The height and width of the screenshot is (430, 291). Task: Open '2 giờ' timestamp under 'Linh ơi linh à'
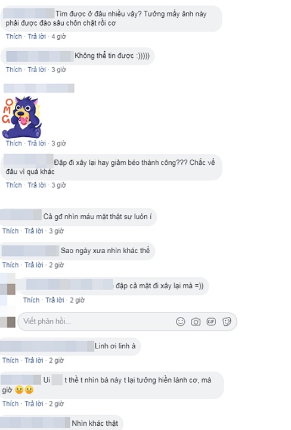tap(56, 360)
